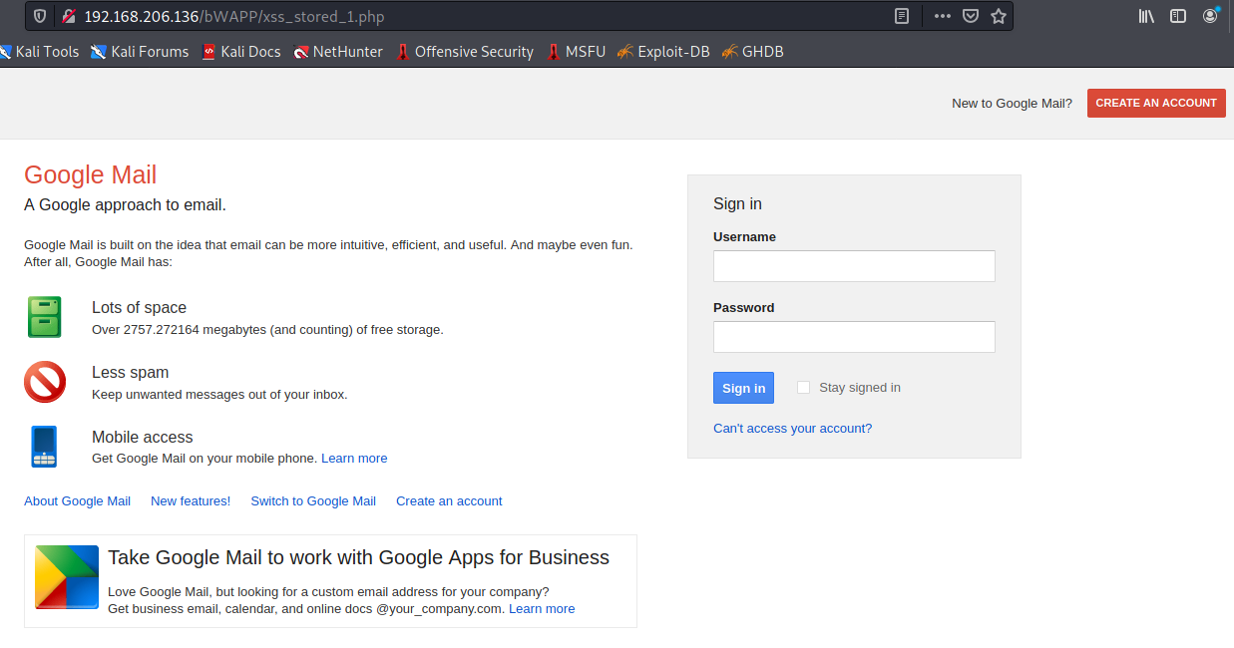Open Exploit-DB bookmark

pos(663,52)
